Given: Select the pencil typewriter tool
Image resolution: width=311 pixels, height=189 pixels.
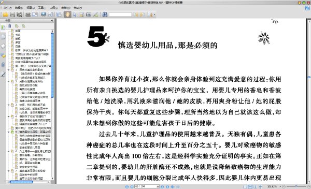Looking at the screenshot, I should pos(95,14).
